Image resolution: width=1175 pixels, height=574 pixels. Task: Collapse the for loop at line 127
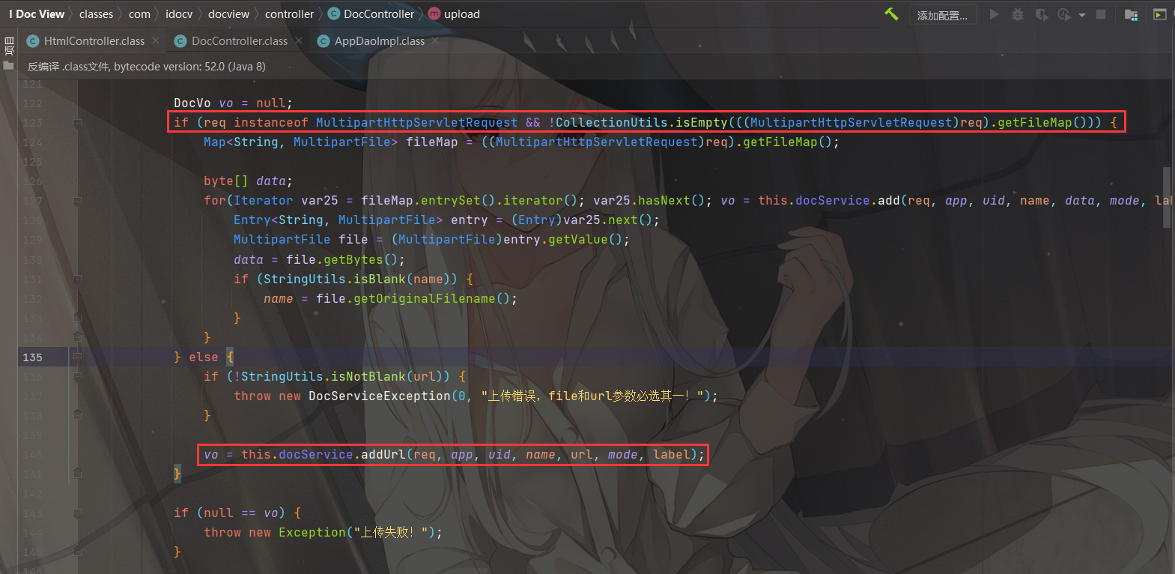(x=77, y=200)
